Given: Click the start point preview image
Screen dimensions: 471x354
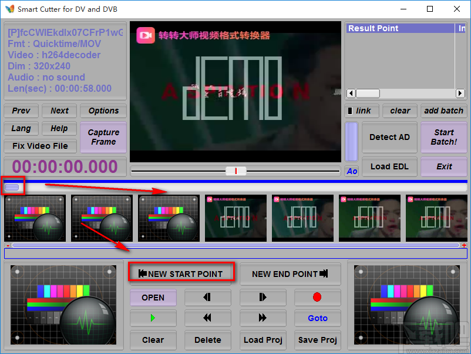Looking at the screenshot, I should (63, 305).
